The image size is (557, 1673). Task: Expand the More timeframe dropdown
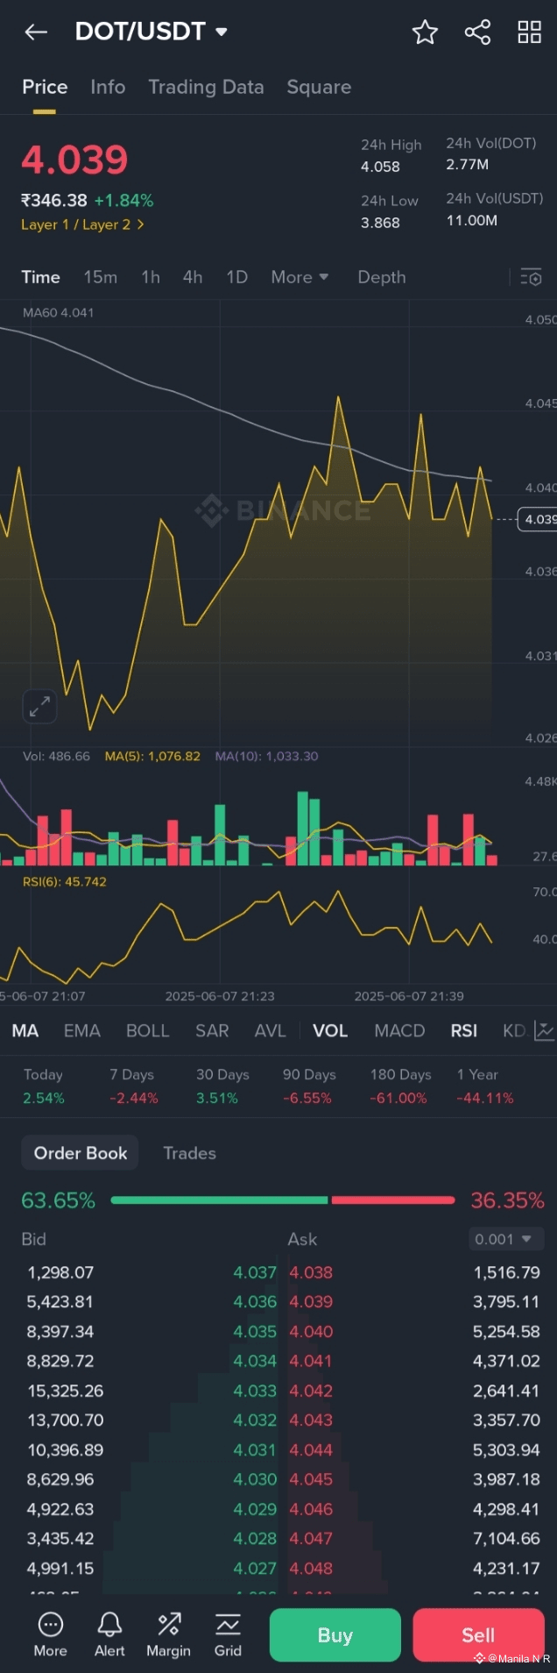[x=300, y=277]
